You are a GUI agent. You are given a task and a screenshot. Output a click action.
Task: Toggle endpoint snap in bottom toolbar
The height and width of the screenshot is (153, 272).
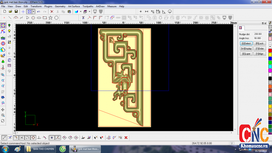pyautogui.click(x=4, y=137)
